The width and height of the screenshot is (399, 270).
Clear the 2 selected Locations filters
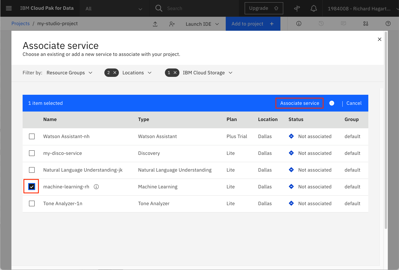pos(115,73)
